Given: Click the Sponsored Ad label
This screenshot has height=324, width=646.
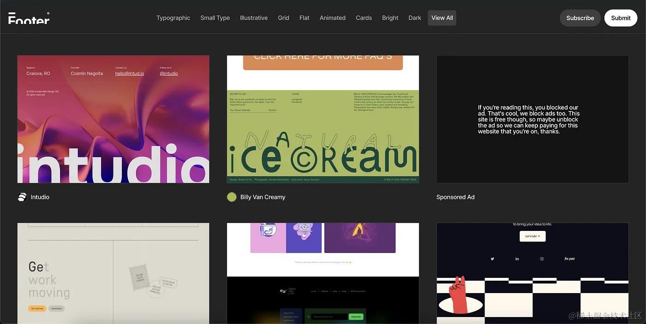Looking at the screenshot, I should click(x=455, y=197).
